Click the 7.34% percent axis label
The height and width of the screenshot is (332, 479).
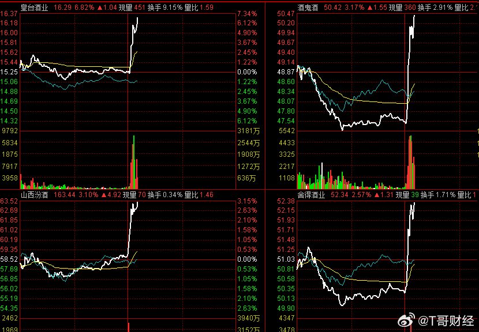pos(247,14)
